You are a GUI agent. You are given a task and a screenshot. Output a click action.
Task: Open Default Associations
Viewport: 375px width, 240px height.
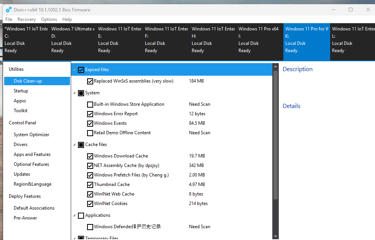pyautogui.click(x=34, y=208)
